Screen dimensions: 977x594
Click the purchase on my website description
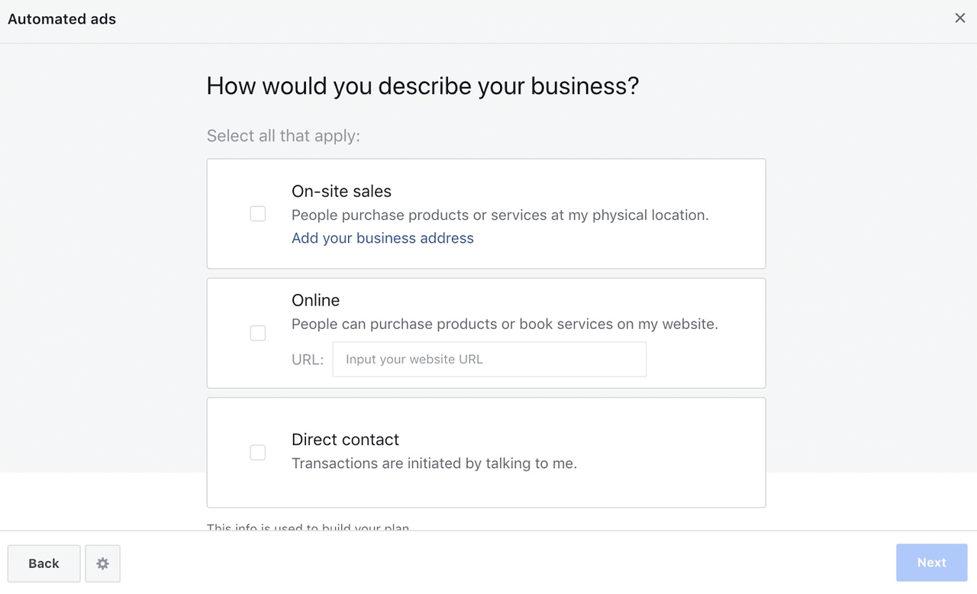[x=505, y=324]
